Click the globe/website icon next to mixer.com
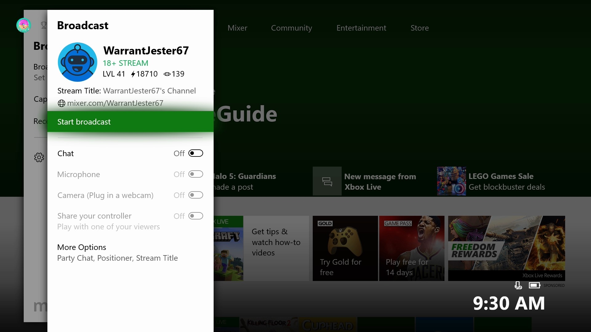 click(61, 103)
